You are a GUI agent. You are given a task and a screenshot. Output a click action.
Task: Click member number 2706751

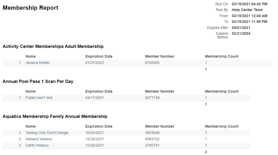(152, 146)
